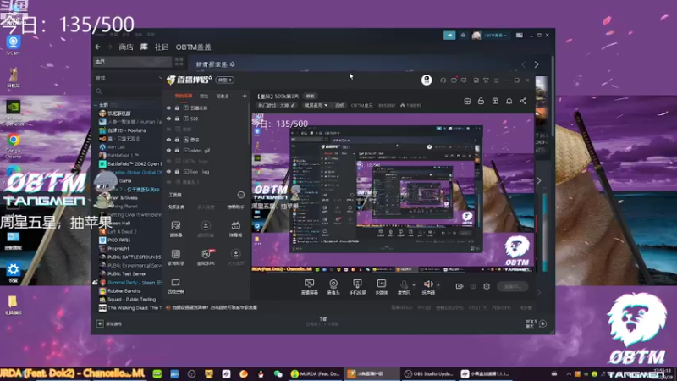
Task: Expand the Steam games filter dropdown
Action: click(x=160, y=78)
